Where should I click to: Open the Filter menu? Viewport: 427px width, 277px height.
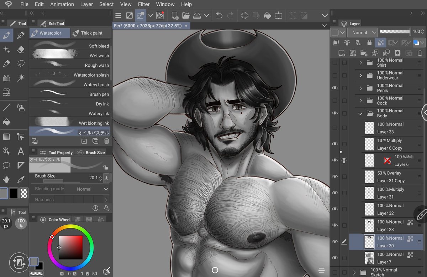click(144, 4)
